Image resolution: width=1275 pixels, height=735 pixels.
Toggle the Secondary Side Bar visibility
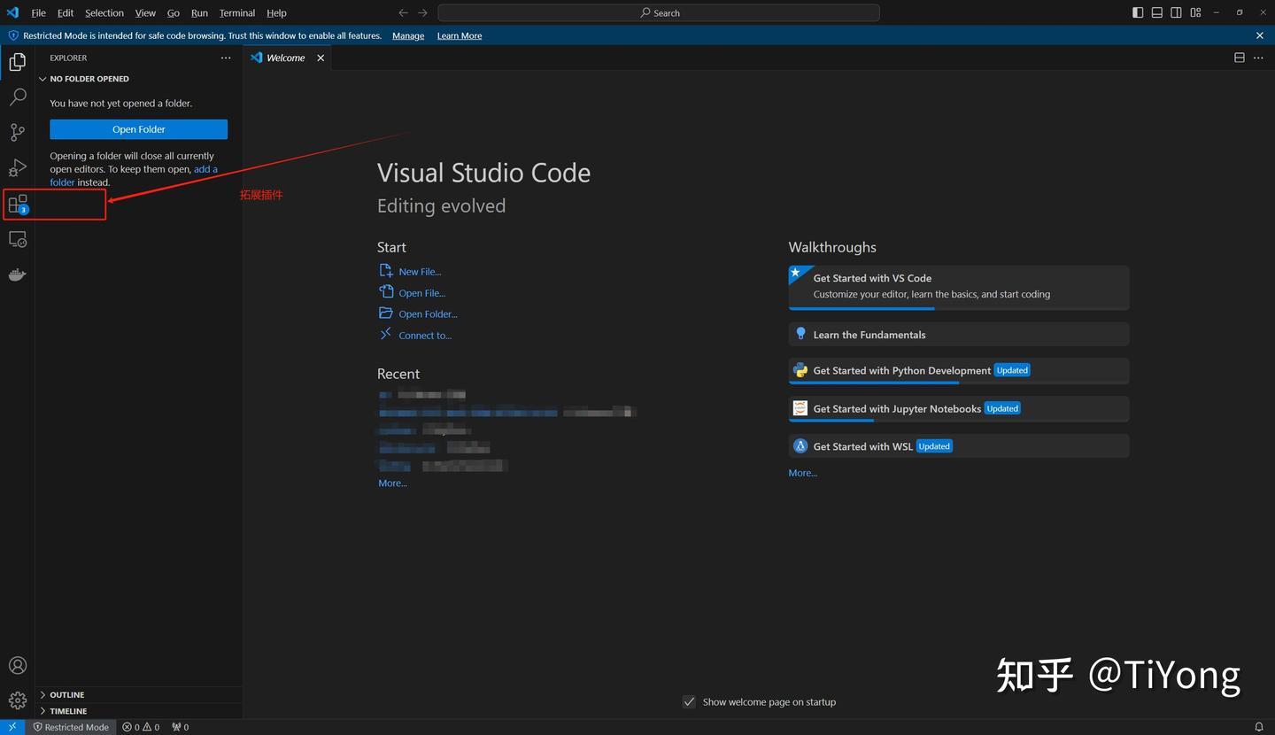click(x=1176, y=12)
